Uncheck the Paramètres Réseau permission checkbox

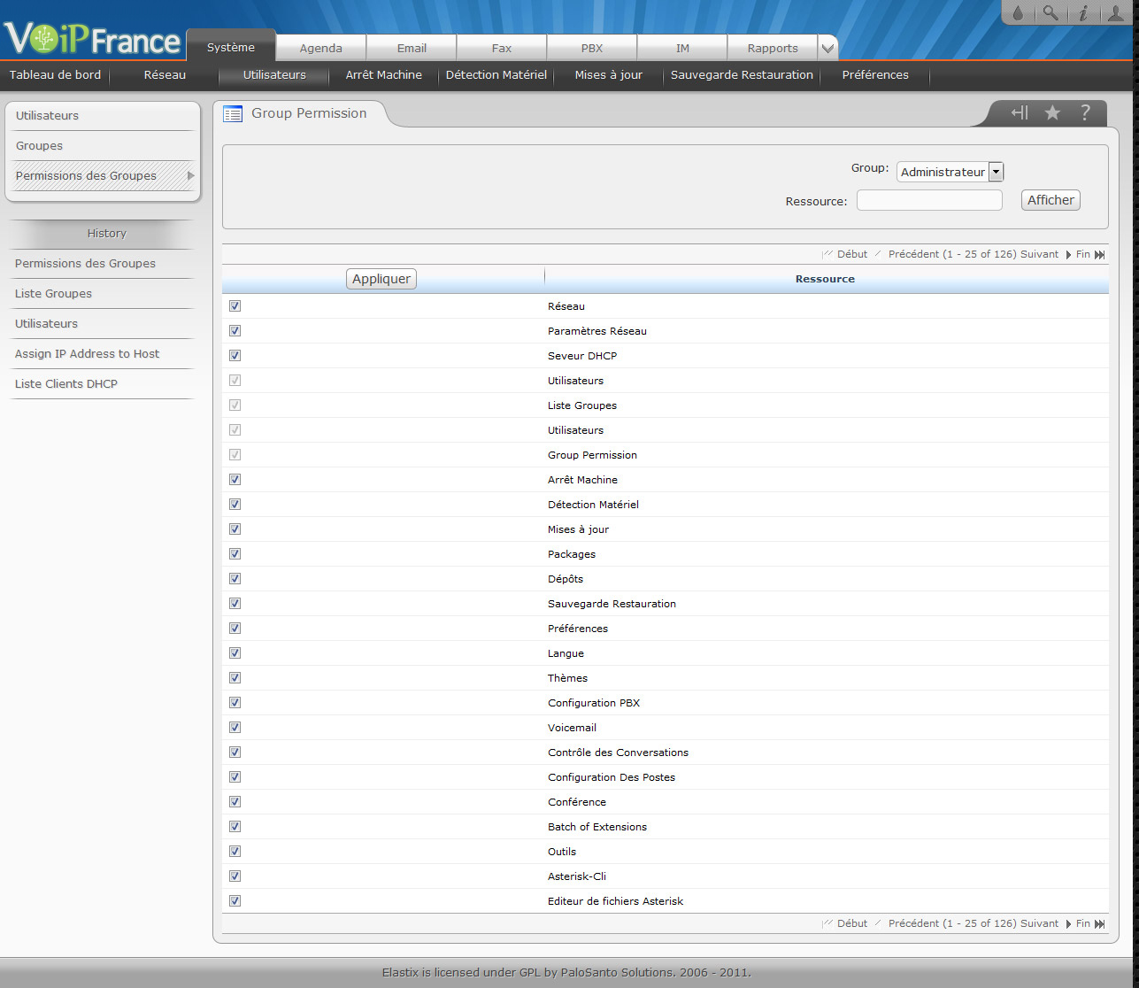[235, 331]
